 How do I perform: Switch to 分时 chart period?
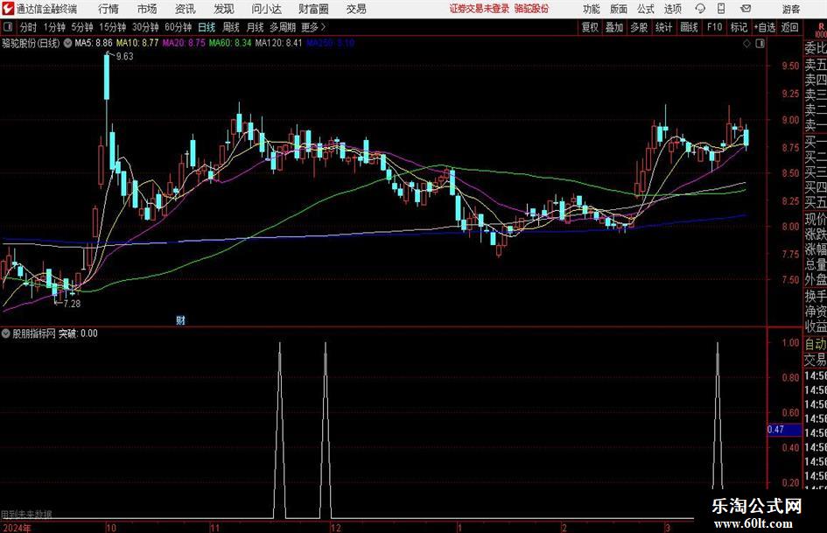coord(29,27)
